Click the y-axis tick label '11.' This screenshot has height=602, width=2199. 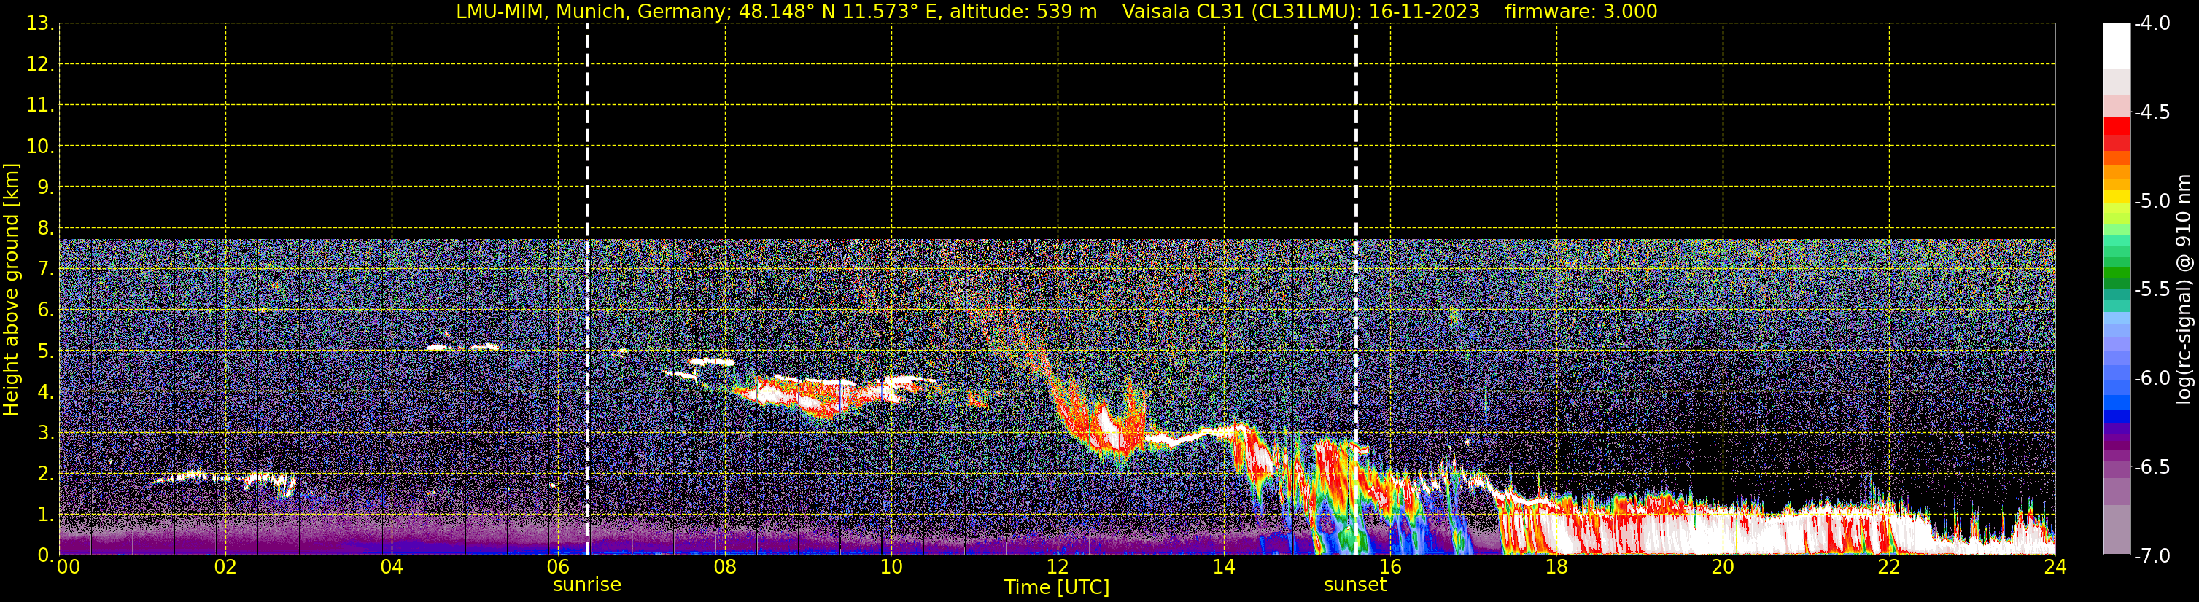[x=40, y=105]
